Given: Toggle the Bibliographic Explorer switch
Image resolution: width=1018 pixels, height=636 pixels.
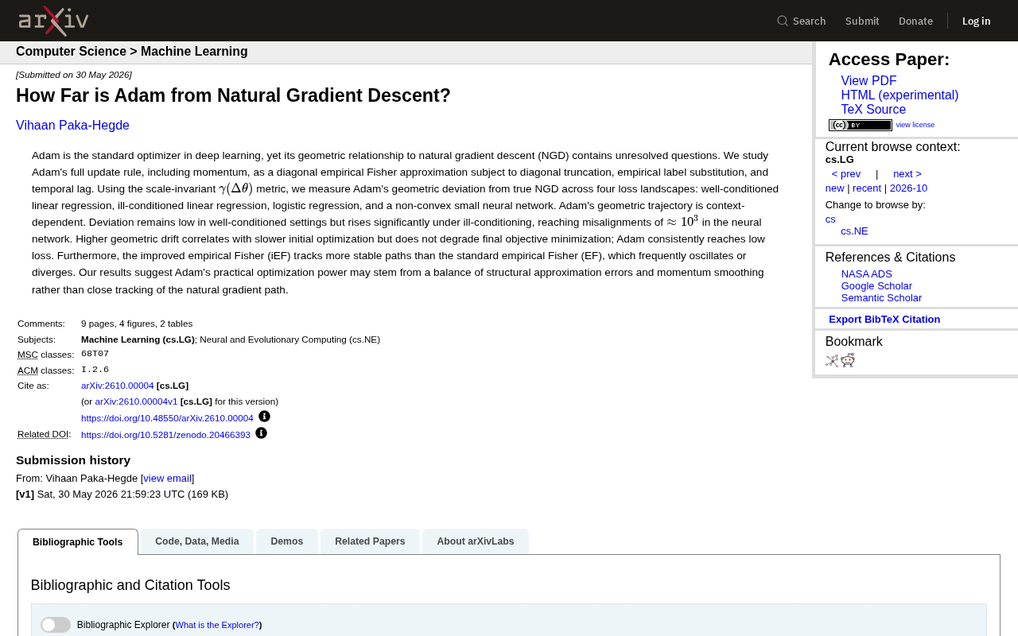Looking at the screenshot, I should pyautogui.click(x=56, y=625).
